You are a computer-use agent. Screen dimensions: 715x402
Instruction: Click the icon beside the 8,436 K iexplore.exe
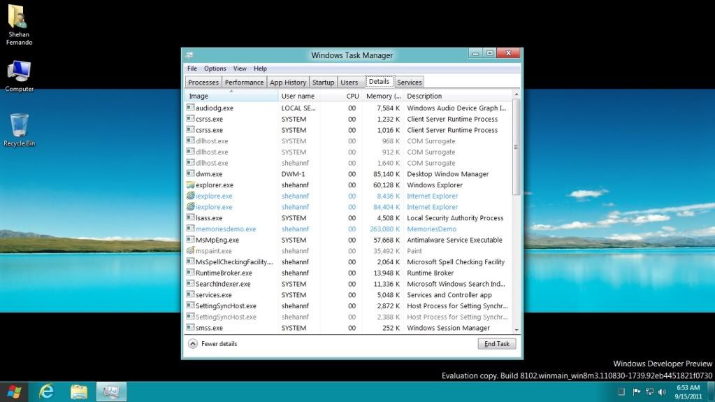point(190,196)
